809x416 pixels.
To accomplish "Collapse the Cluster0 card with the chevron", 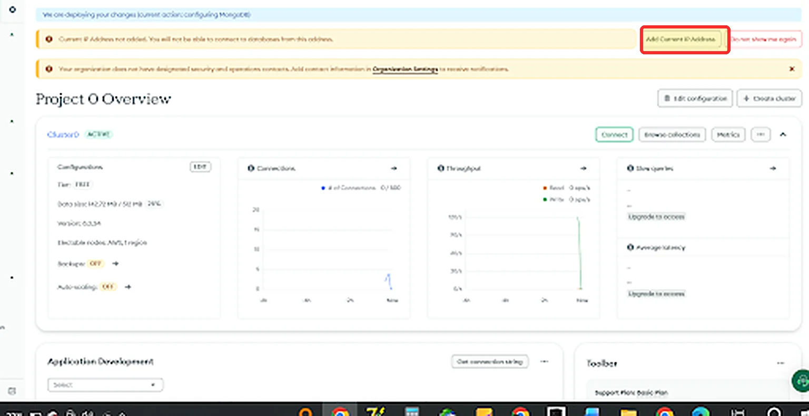I will pos(783,135).
